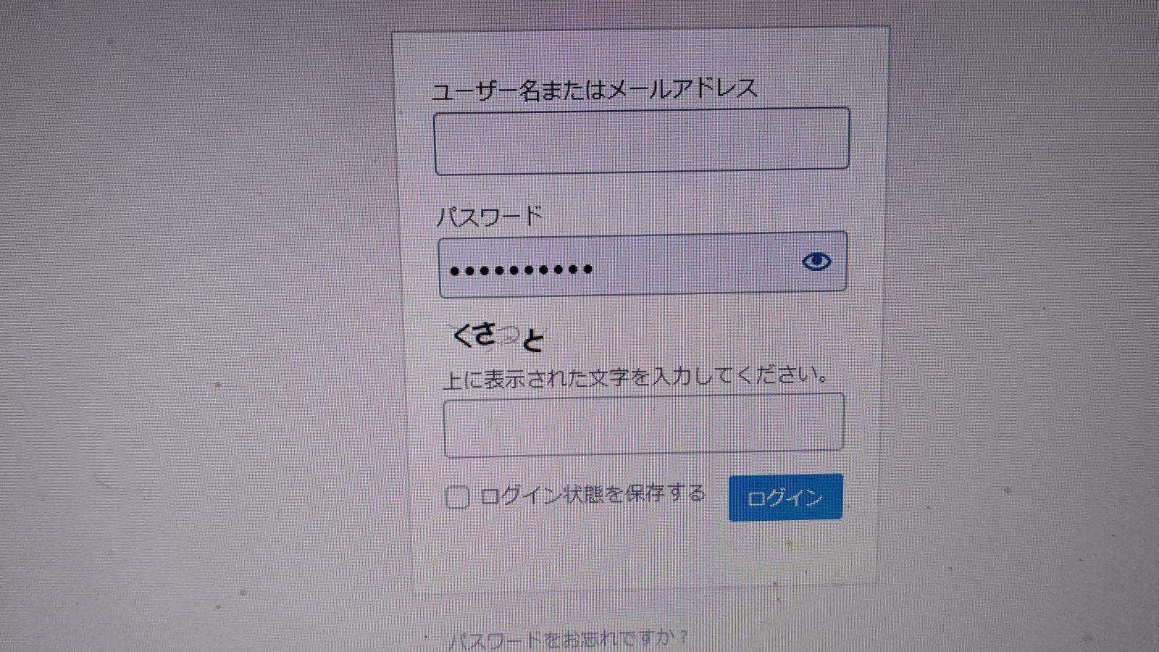Focus the captcha text entry box
The height and width of the screenshot is (652, 1159).
pyautogui.click(x=643, y=425)
